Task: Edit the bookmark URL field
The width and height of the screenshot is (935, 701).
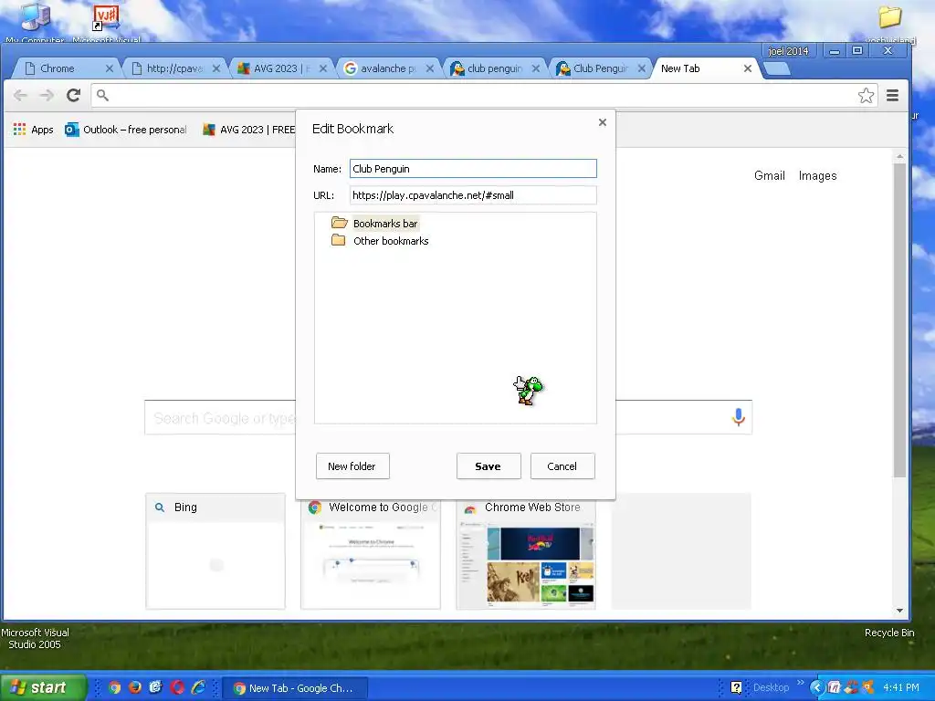Action: coord(473,195)
